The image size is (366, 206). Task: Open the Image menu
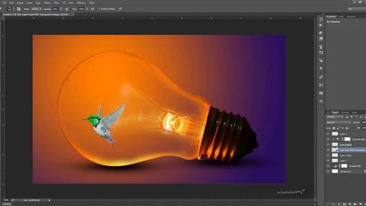(x=20, y=3)
